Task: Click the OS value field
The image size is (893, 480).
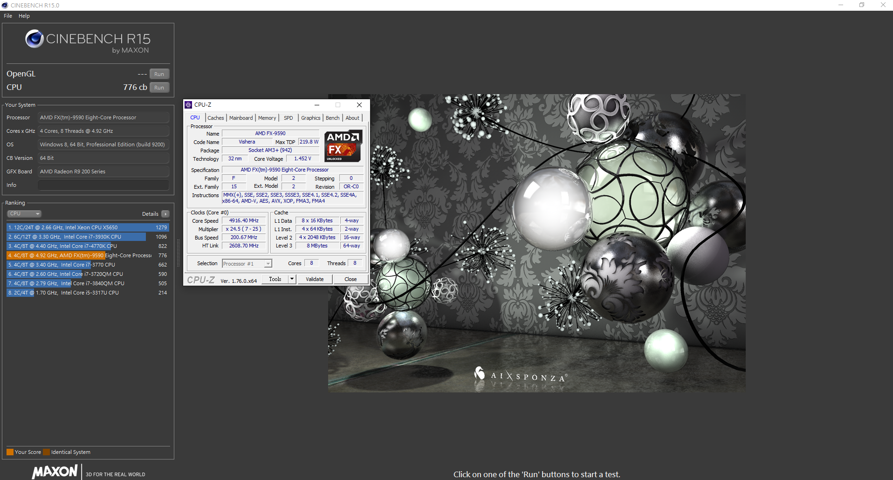Action: [103, 144]
